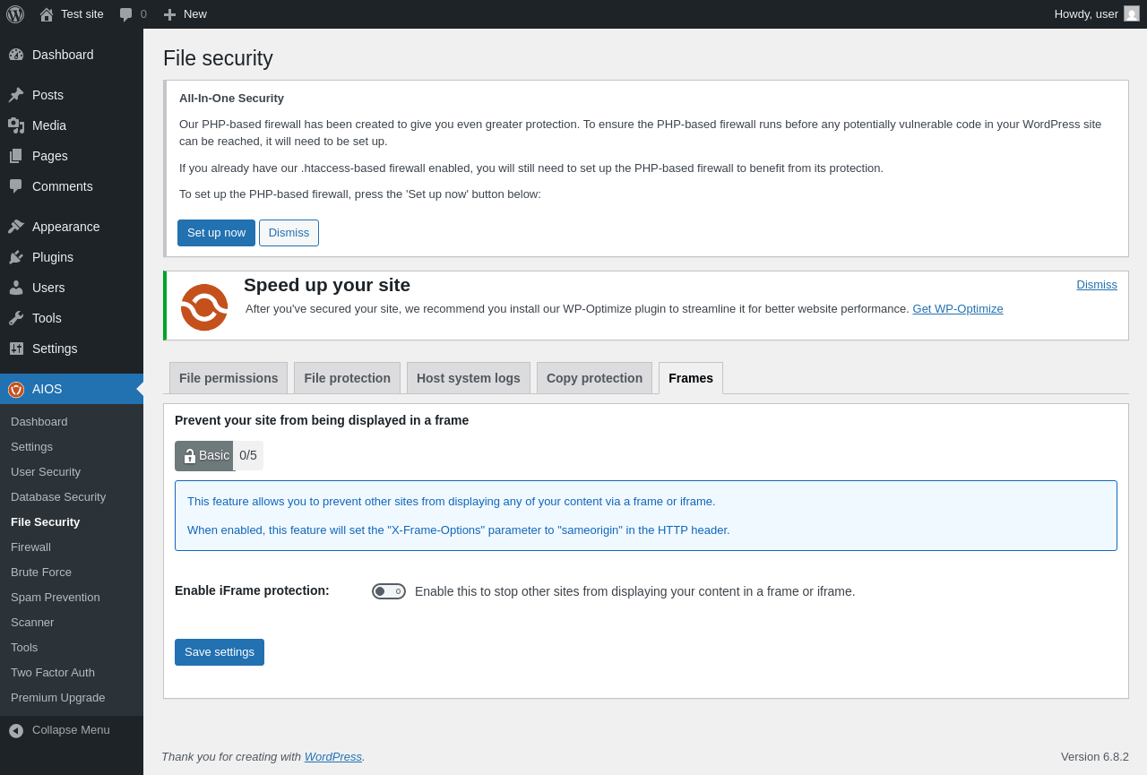
Task: Click the Test site name link
Action: pyautogui.click(x=82, y=14)
